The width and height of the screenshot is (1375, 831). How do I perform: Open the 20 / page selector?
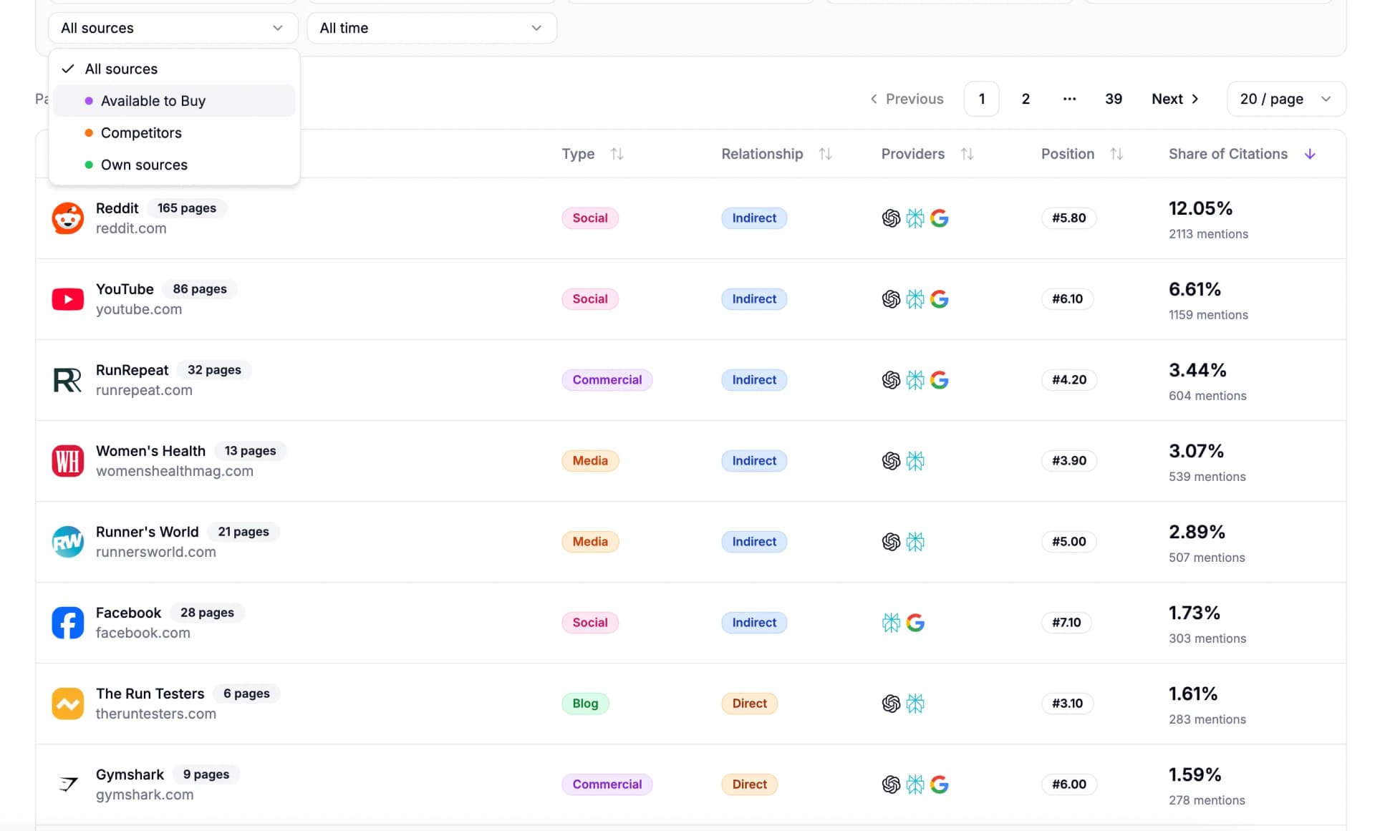(x=1285, y=99)
